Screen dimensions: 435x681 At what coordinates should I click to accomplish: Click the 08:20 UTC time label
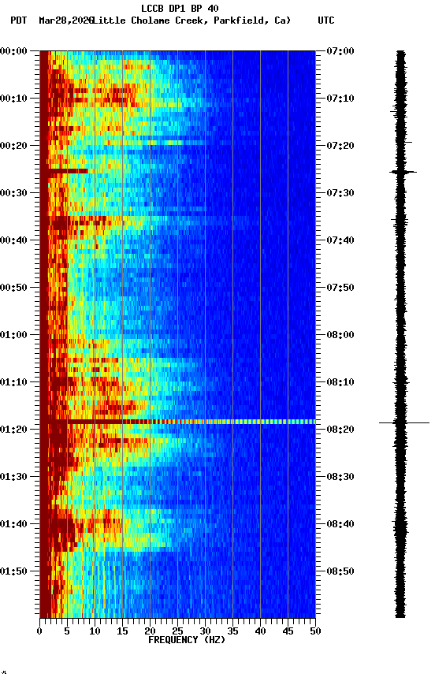[x=340, y=430]
